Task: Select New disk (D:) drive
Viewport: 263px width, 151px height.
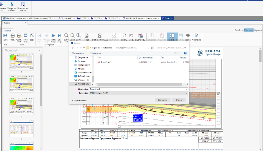Action: pos(83,84)
